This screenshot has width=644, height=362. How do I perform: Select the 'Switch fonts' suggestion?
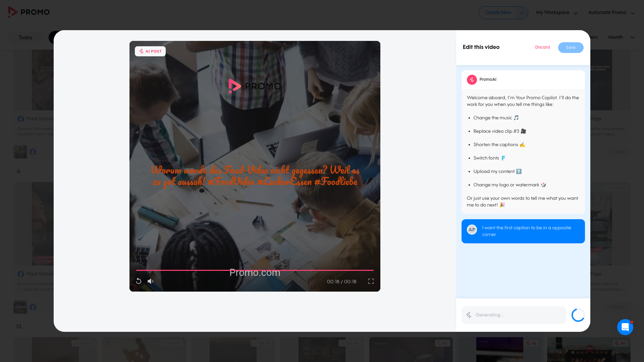tap(489, 158)
